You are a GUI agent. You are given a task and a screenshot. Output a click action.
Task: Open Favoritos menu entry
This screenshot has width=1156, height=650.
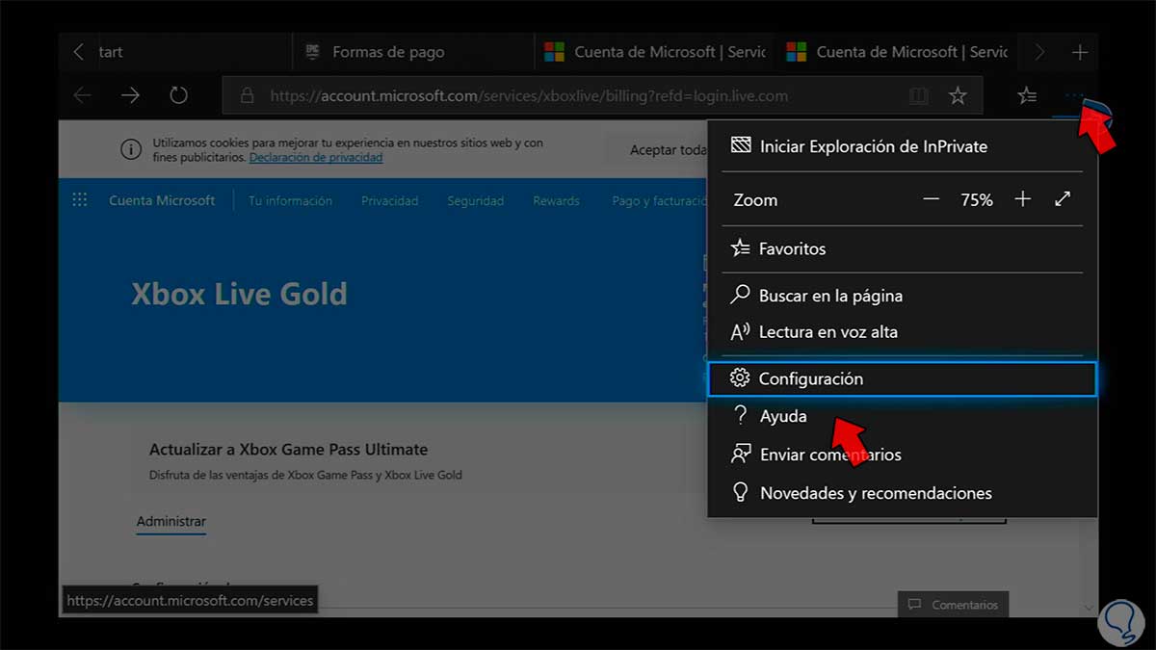coord(903,248)
